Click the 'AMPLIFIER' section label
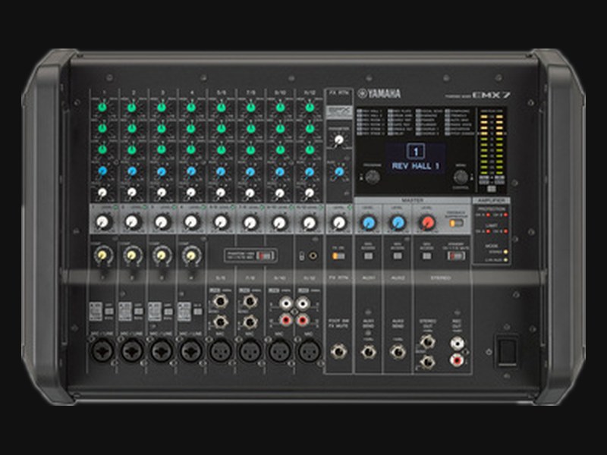607x455 pixels. coord(491,200)
